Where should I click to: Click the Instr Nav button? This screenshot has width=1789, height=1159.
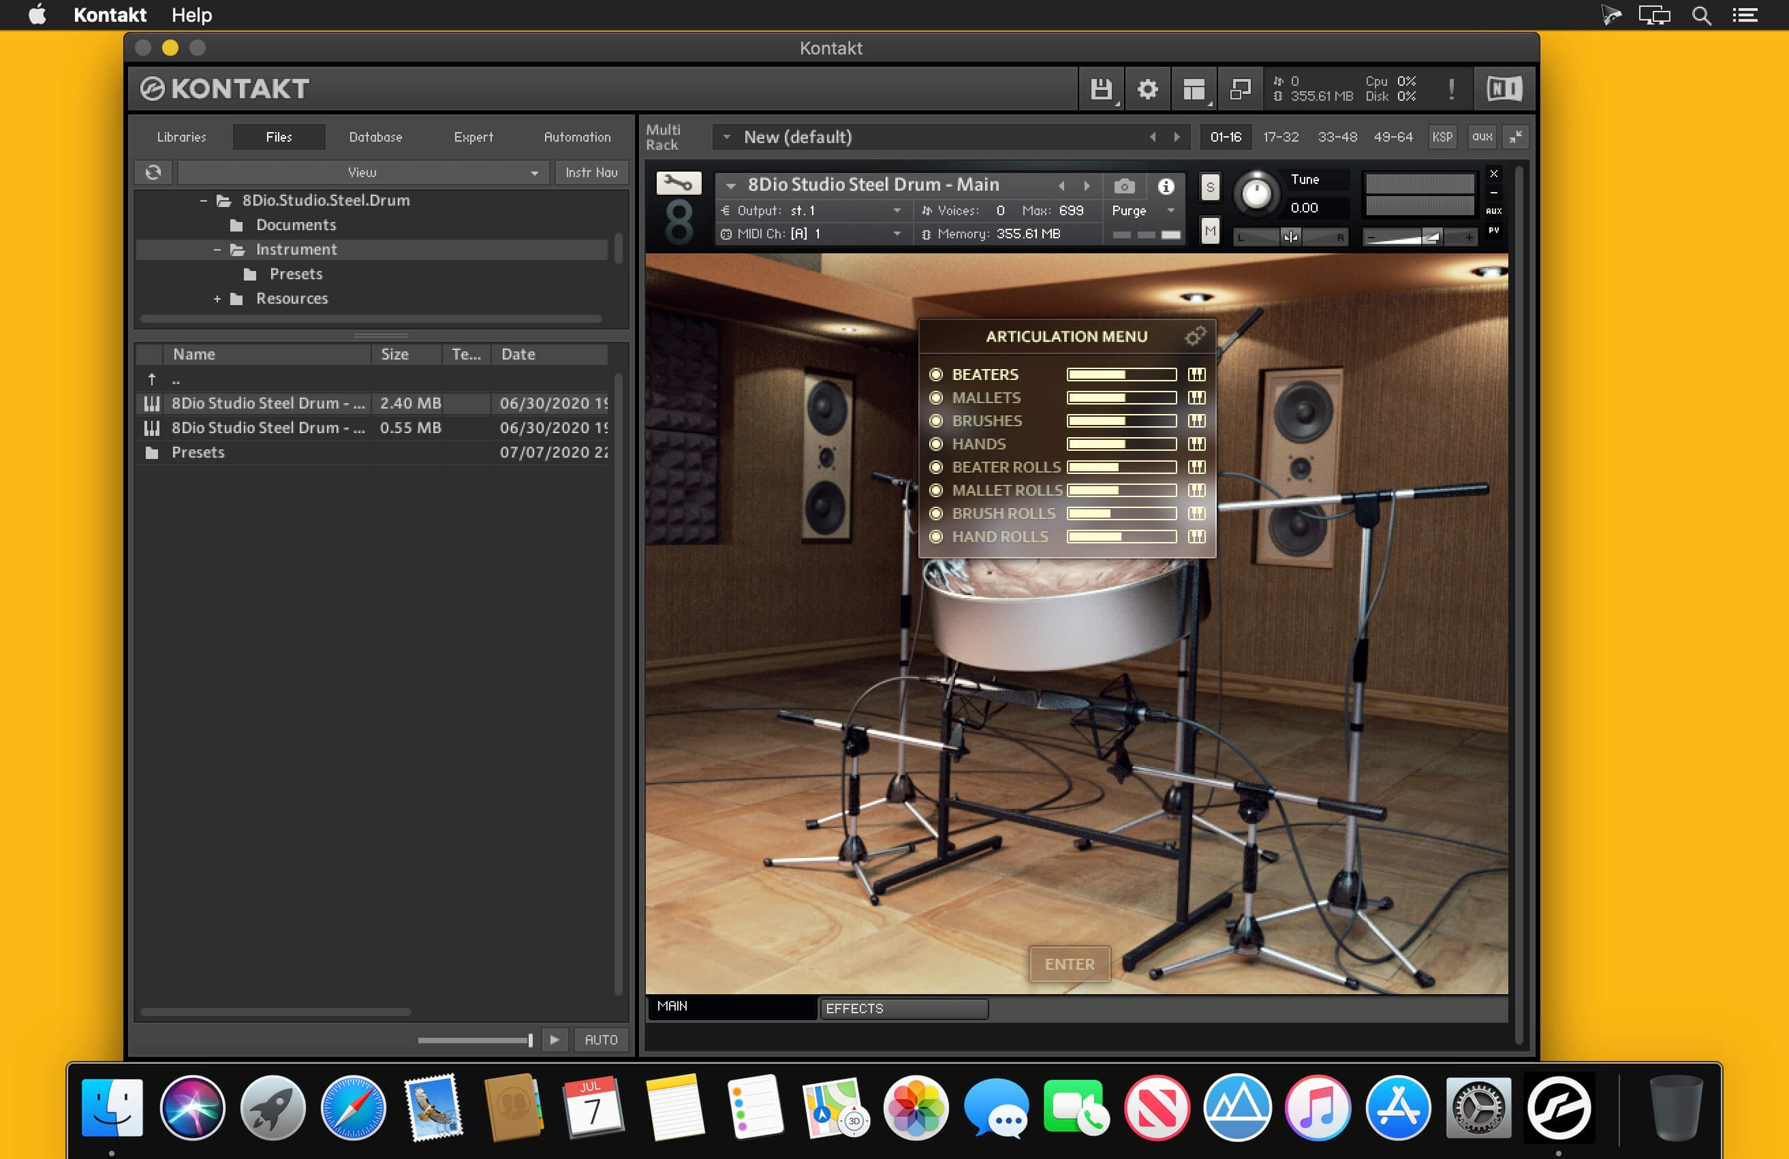[591, 172]
